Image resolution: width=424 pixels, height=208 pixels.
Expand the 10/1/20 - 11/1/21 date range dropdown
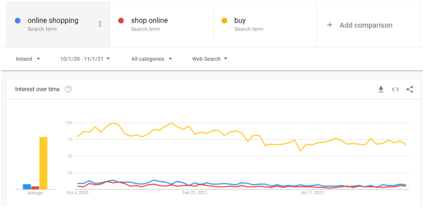pos(85,59)
